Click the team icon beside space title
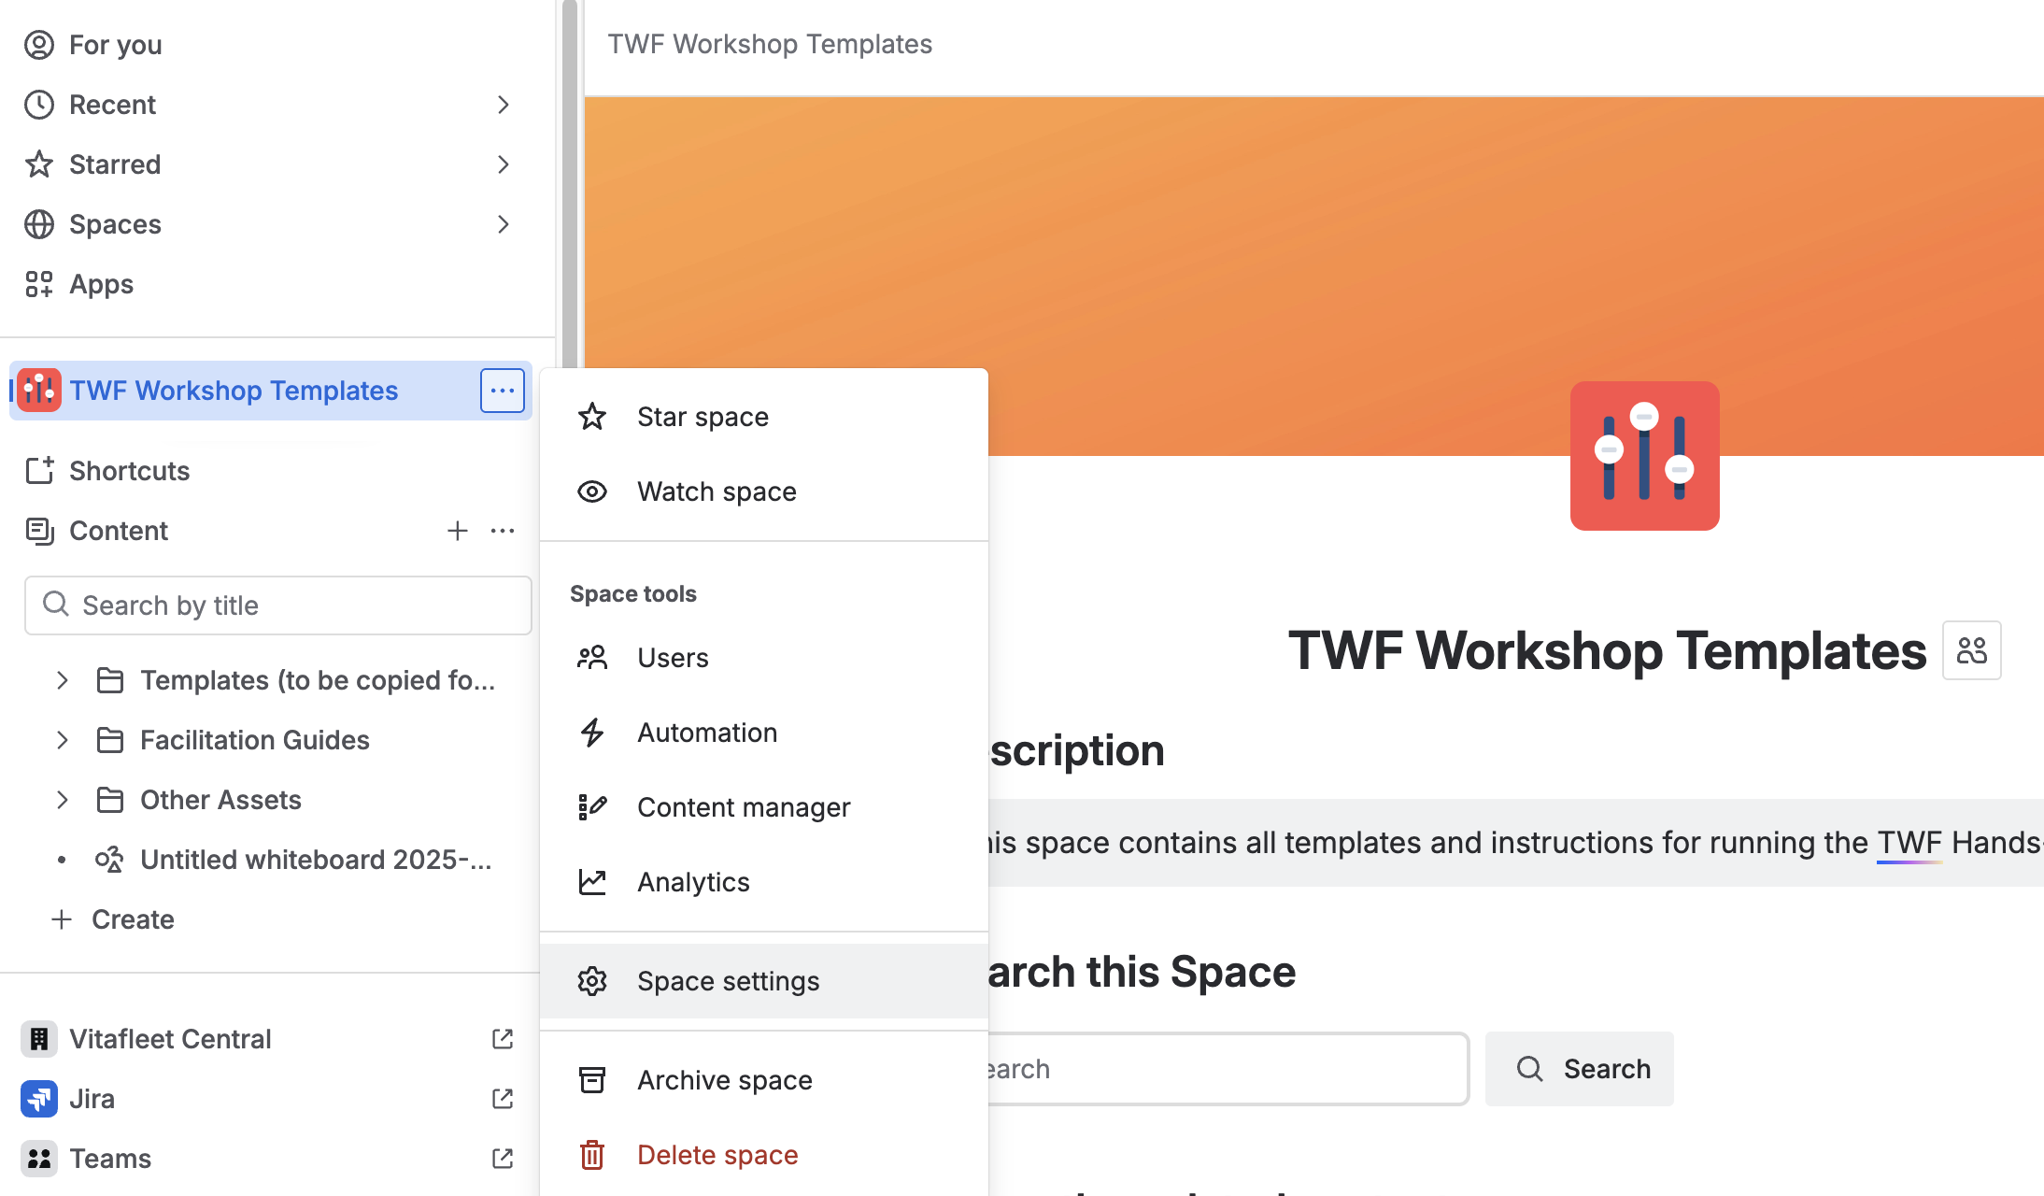The width and height of the screenshot is (2044, 1196). click(1971, 650)
